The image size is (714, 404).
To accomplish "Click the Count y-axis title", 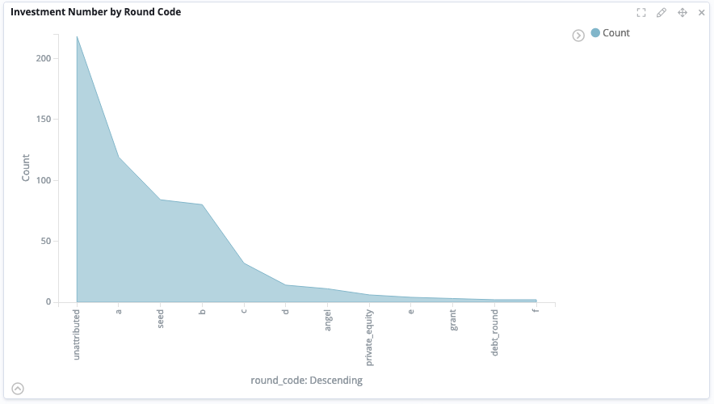I will [26, 167].
